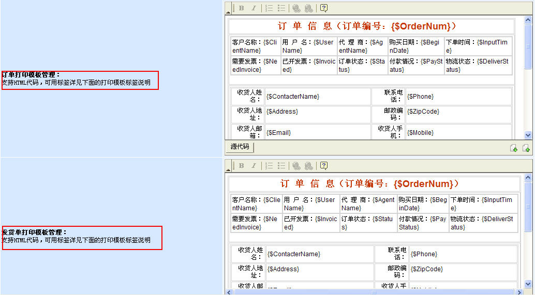Switch to the 源代码 source code tab
The image size is (535, 295).
click(240, 147)
